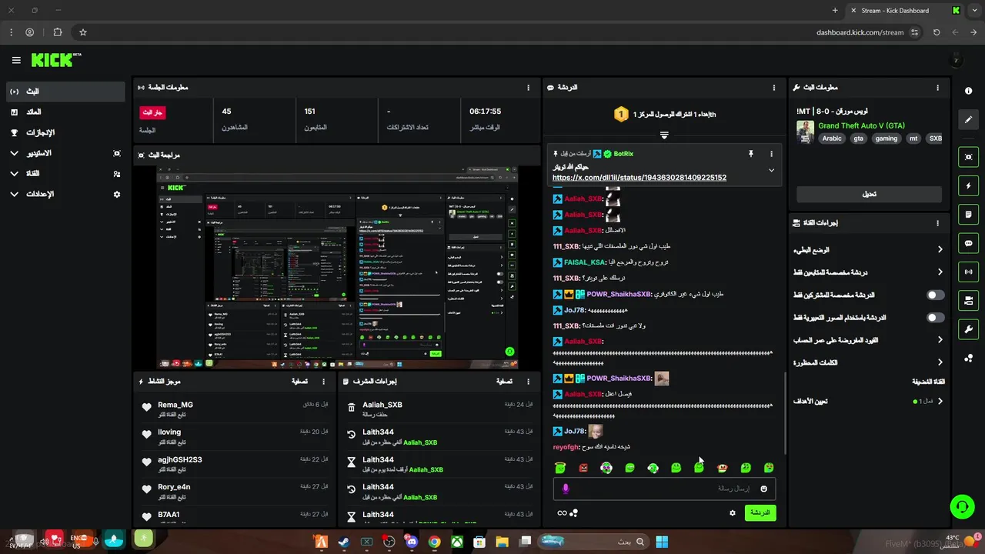Click the broadcast signal icon in right toolbar
Screen dimensions: 985x554
(x=968, y=272)
